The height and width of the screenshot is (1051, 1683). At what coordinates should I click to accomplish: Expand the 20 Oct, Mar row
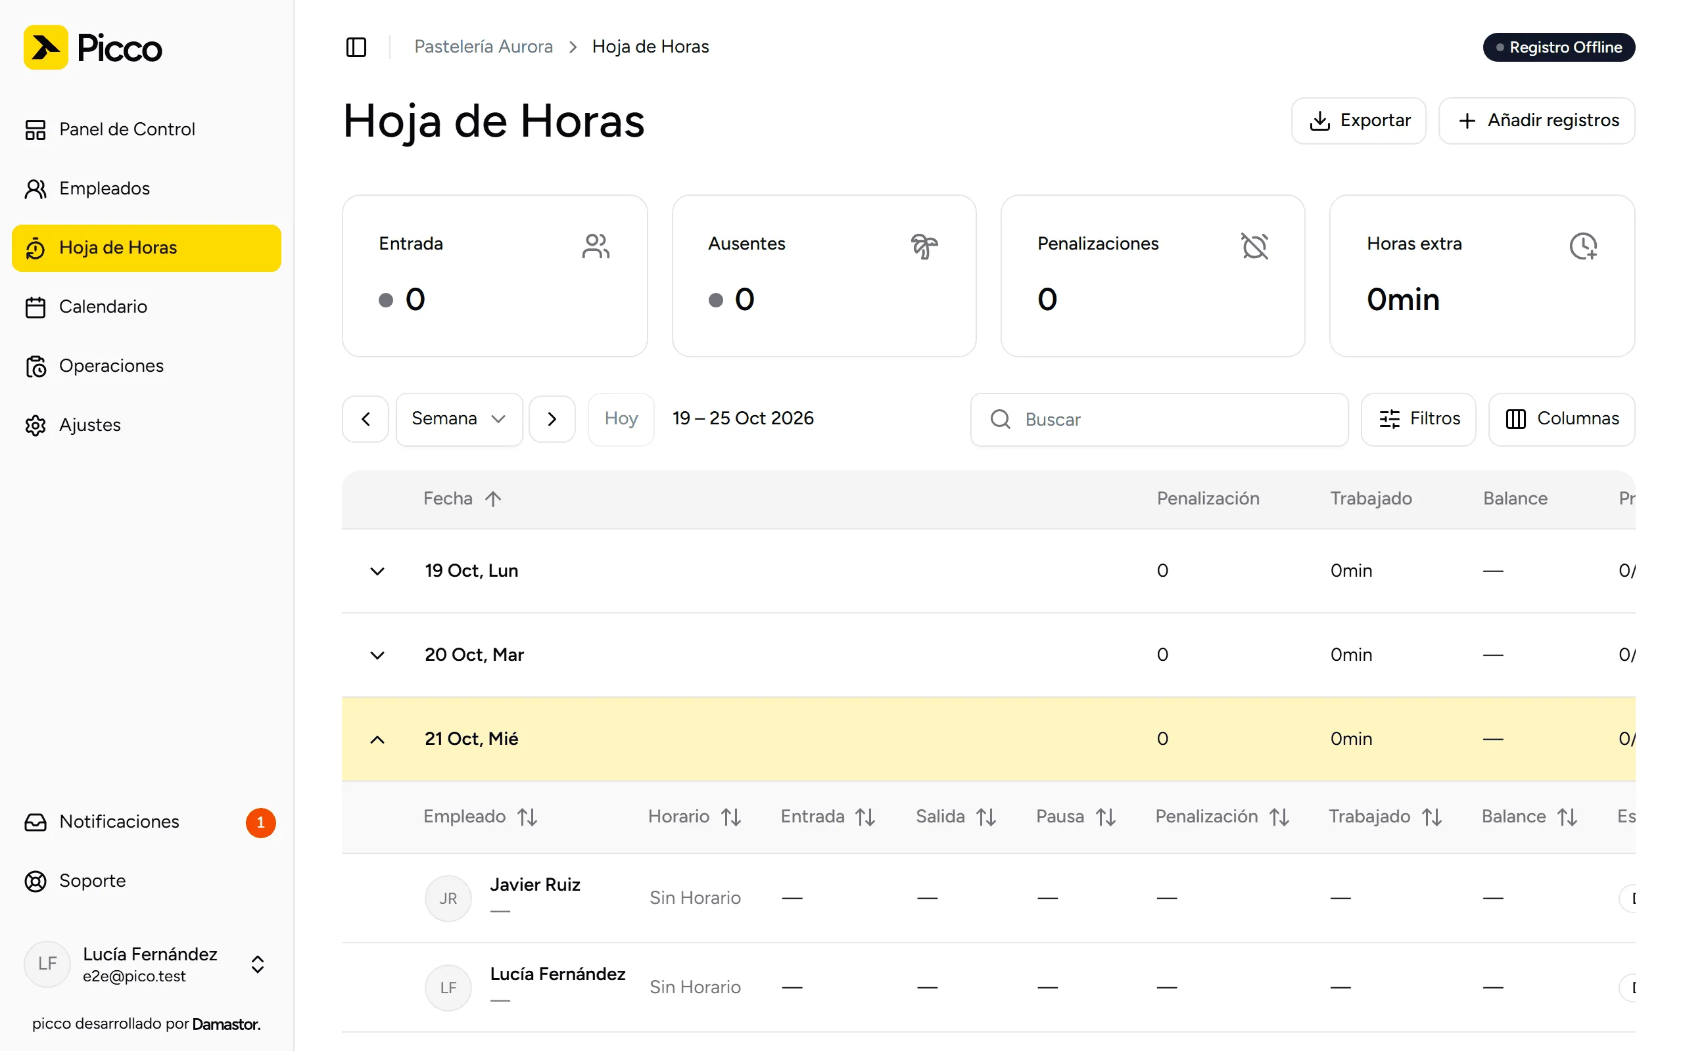pos(377,656)
